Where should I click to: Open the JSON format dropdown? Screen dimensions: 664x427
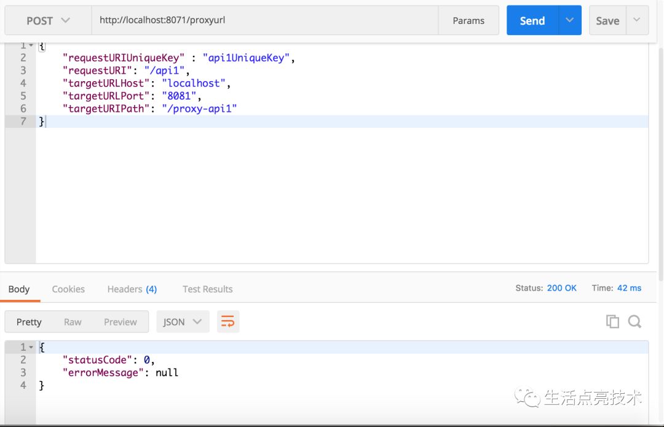(183, 321)
